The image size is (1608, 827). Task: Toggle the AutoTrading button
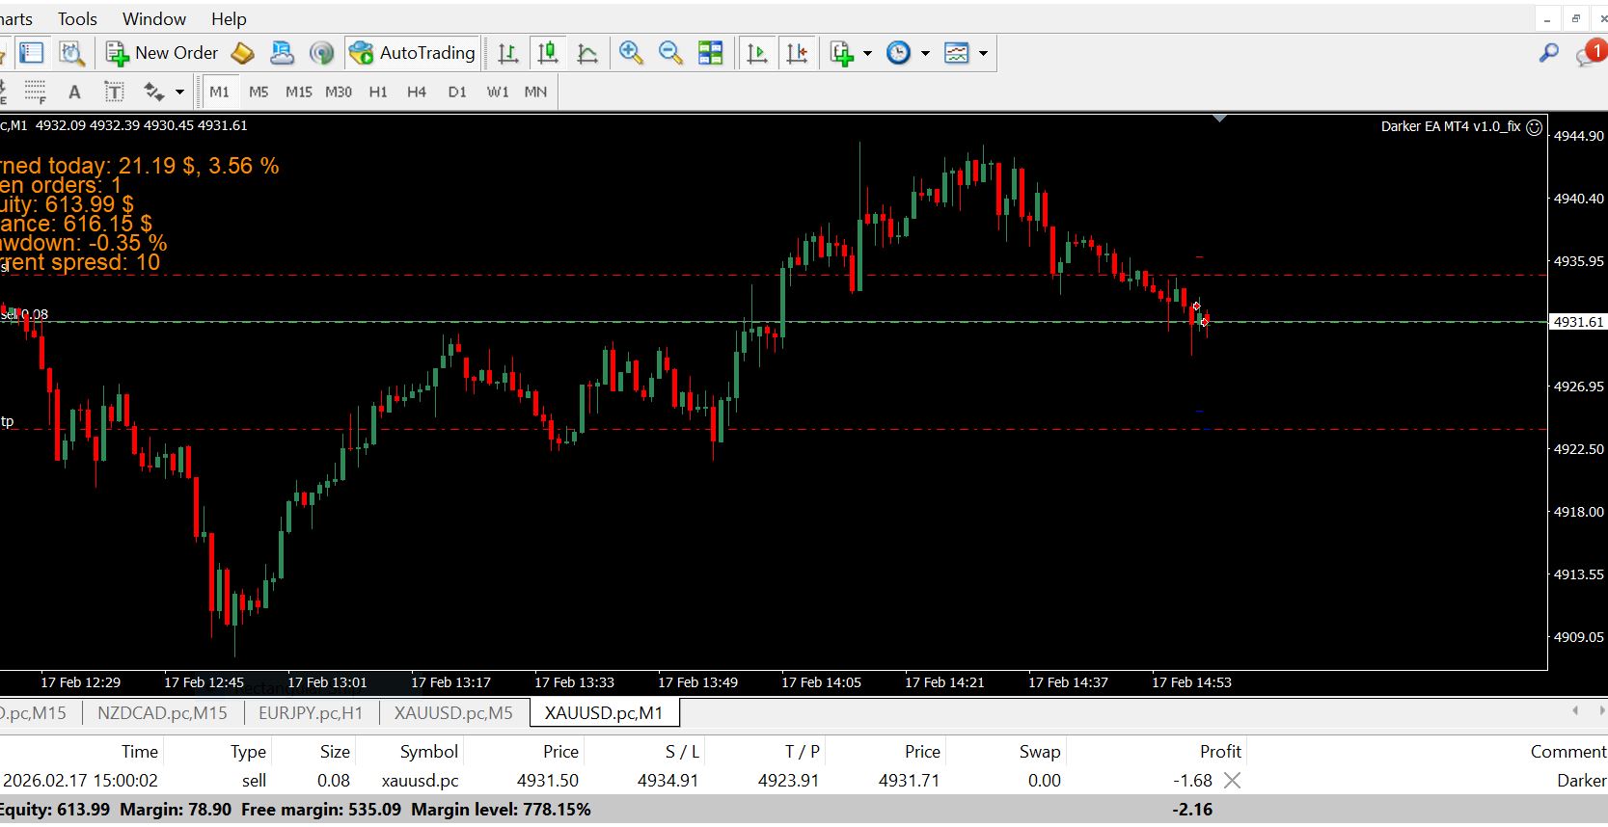click(413, 53)
